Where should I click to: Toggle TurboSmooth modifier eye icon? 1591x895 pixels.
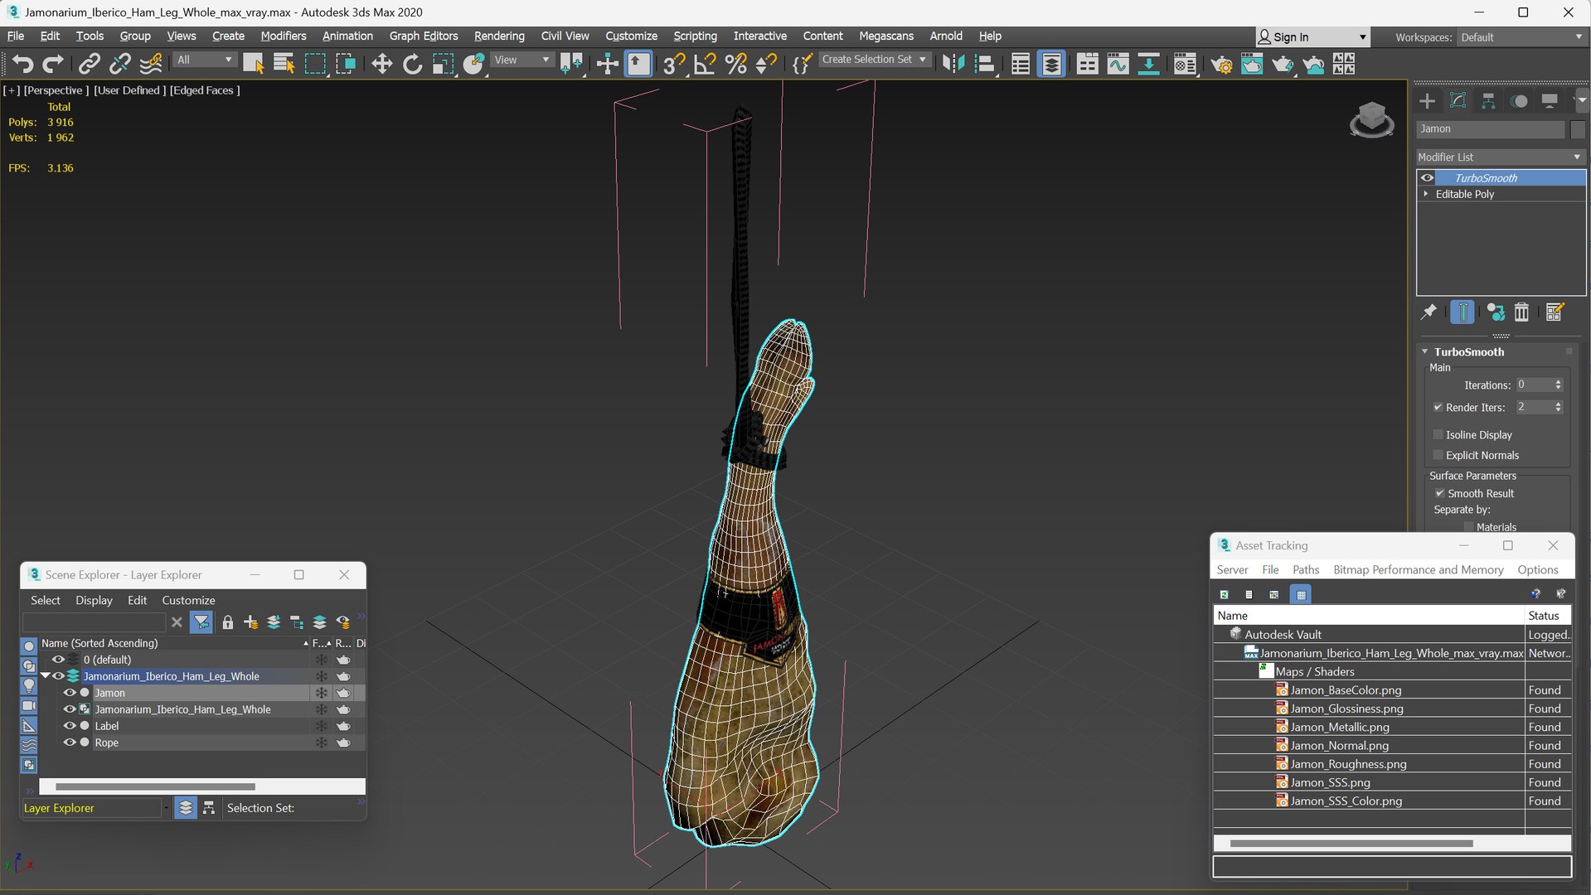pos(1427,177)
